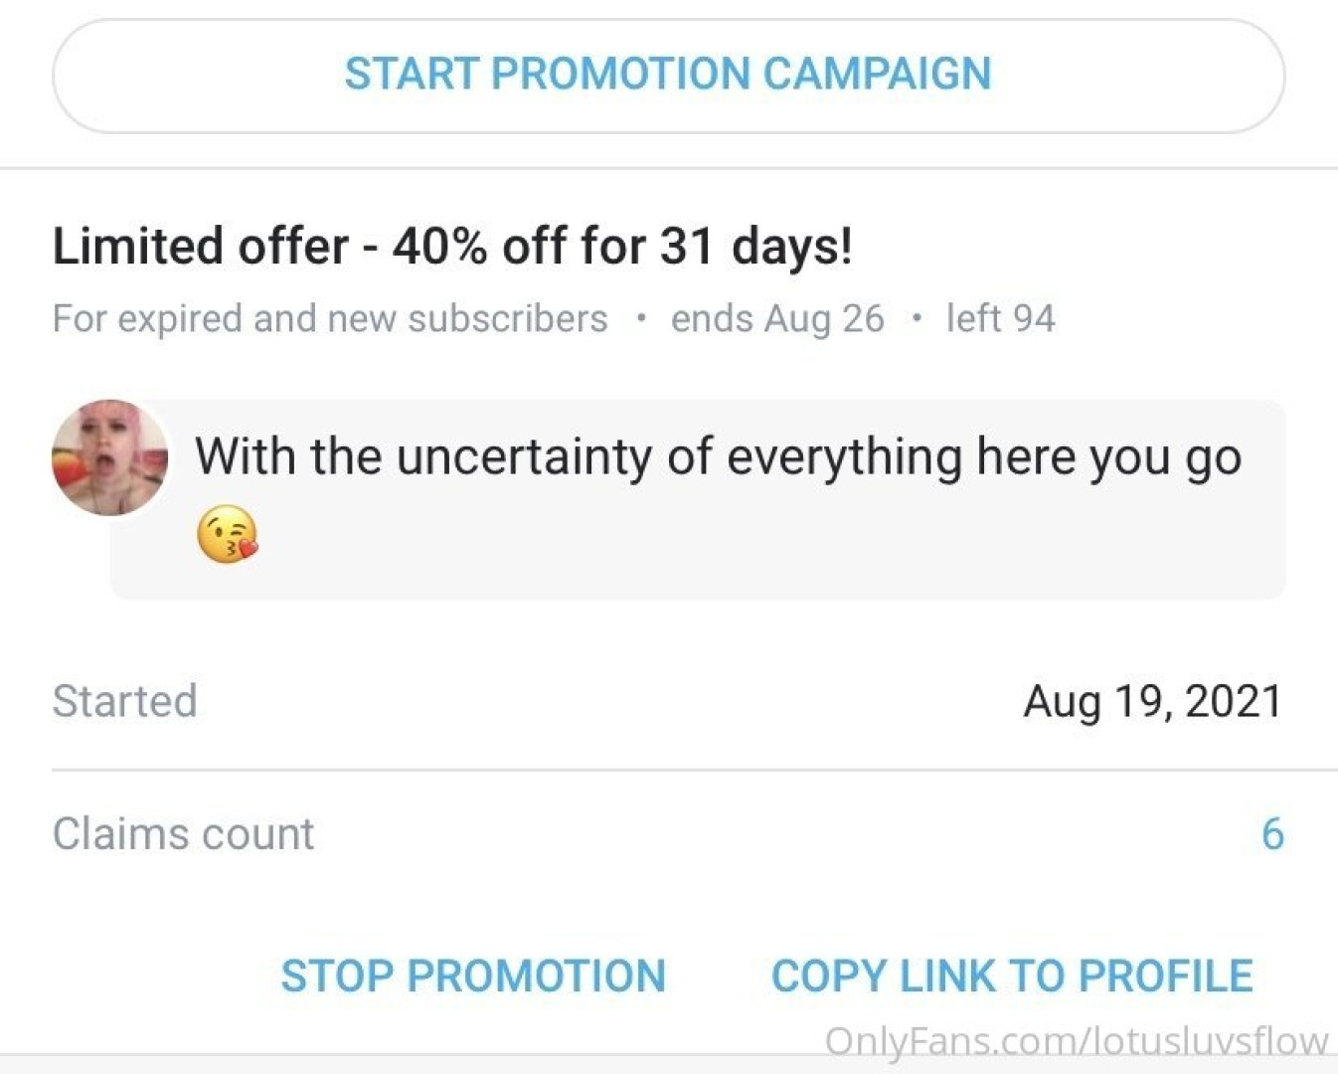The height and width of the screenshot is (1074, 1338).
Task: Open the creator's profile avatar
Action: 109,457
